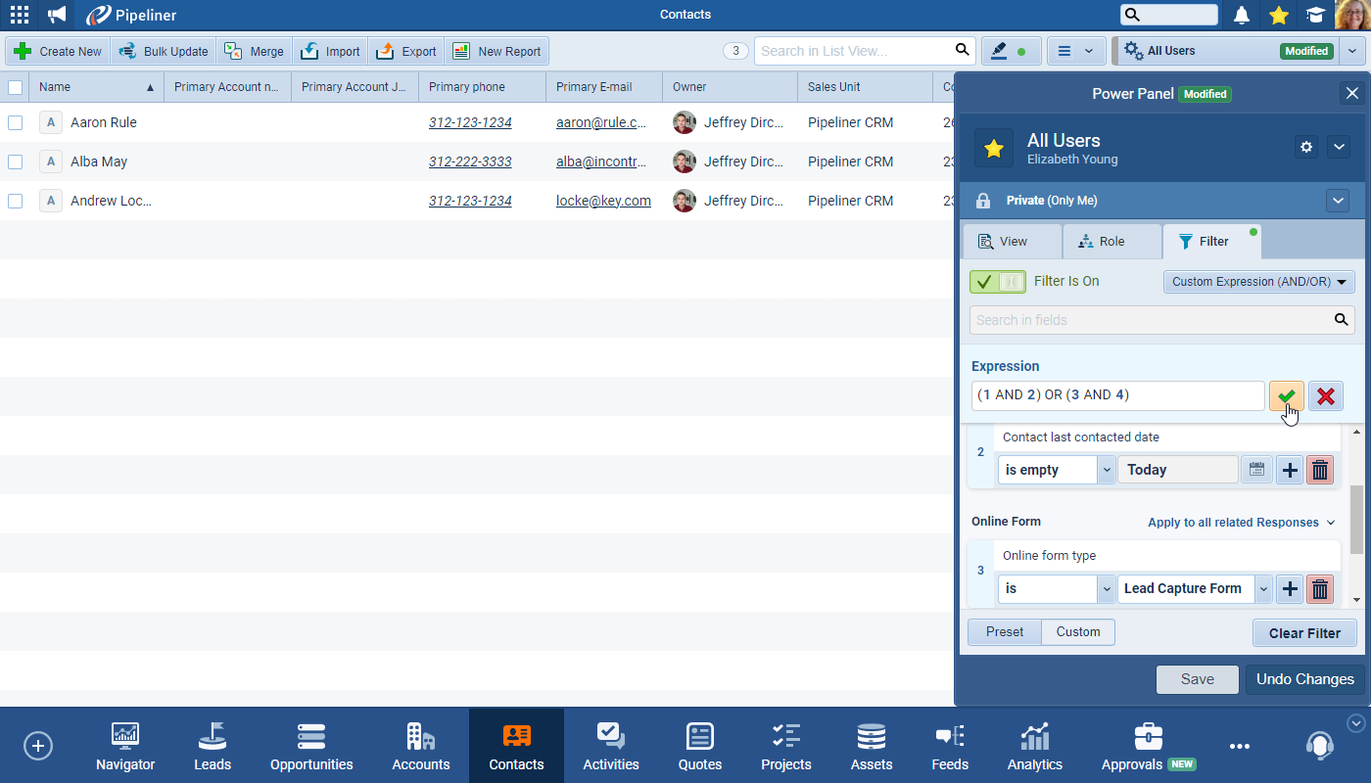Confirm expression with green checkmark icon
Viewport: 1371px width, 783px height.
click(1286, 396)
